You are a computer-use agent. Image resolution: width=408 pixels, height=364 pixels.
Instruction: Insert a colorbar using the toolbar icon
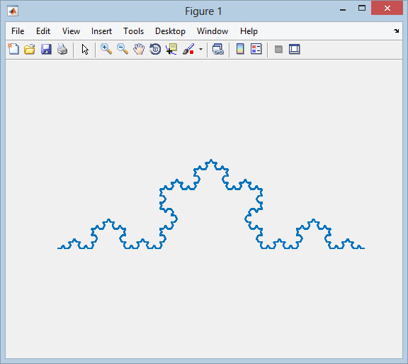point(240,49)
